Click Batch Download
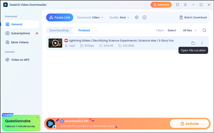Image resolution: width=214 pixels, height=133 pixels. [193, 17]
